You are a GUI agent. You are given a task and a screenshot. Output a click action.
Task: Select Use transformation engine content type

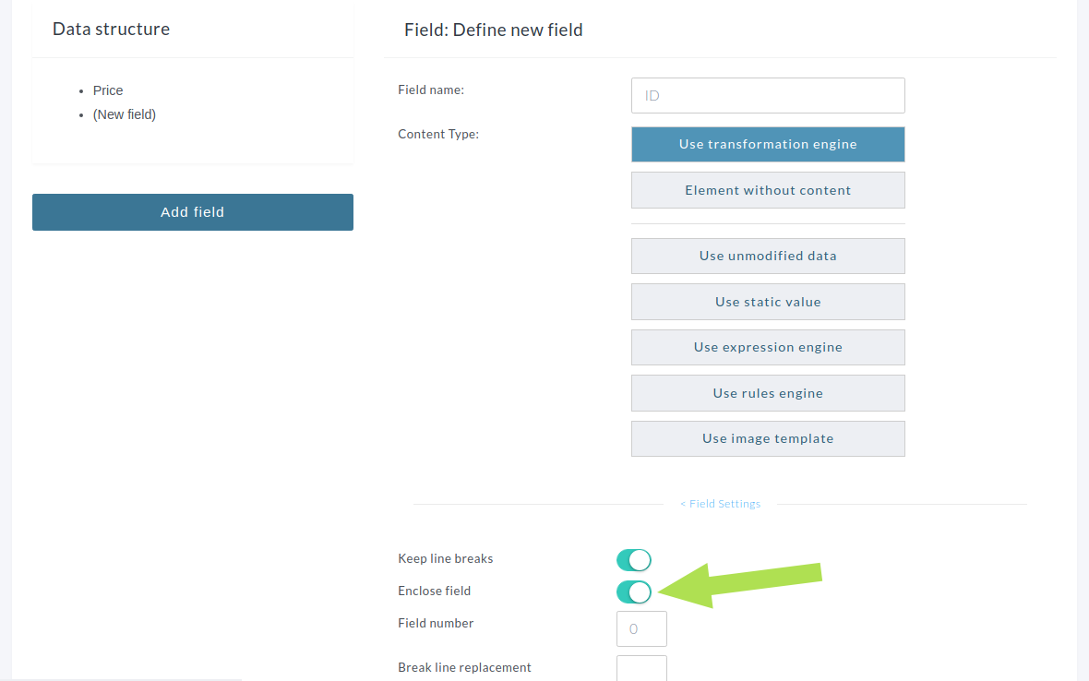pos(768,144)
